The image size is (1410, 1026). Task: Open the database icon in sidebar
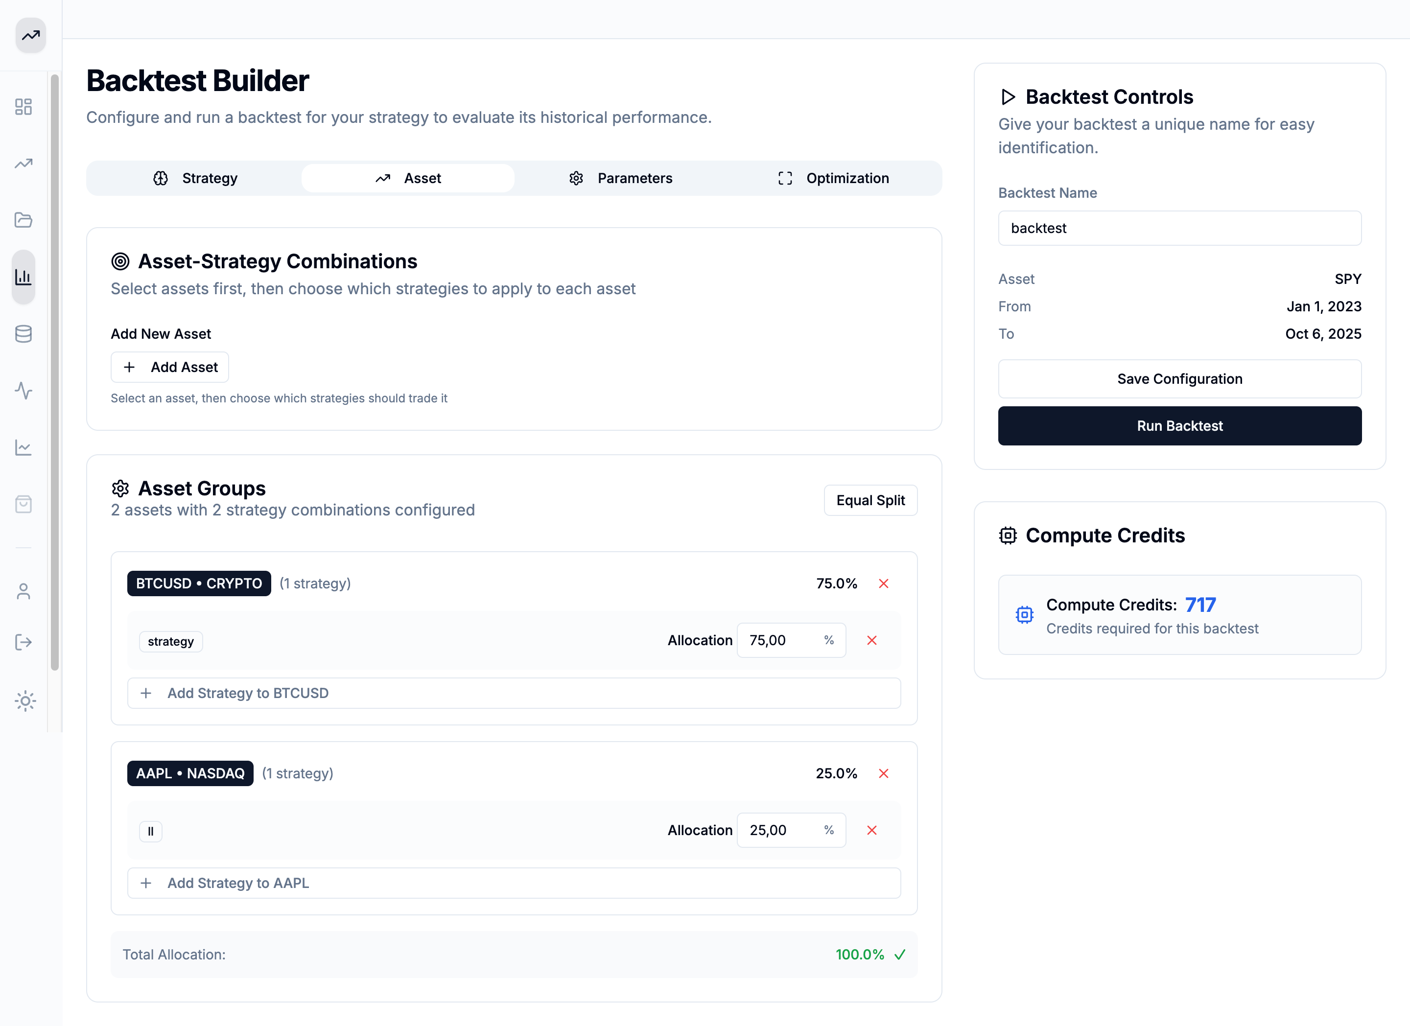(x=23, y=334)
